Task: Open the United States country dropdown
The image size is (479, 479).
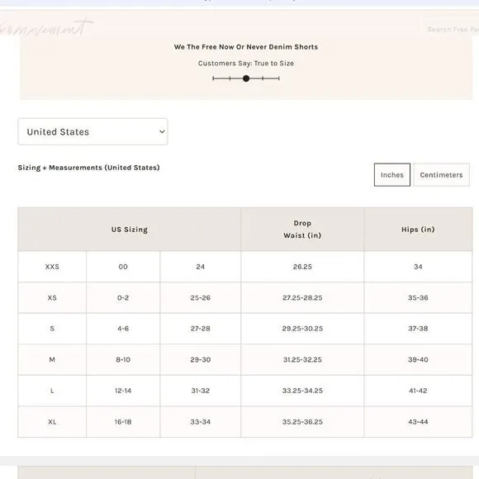Action: pyautogui.click(x=92, y=131)
